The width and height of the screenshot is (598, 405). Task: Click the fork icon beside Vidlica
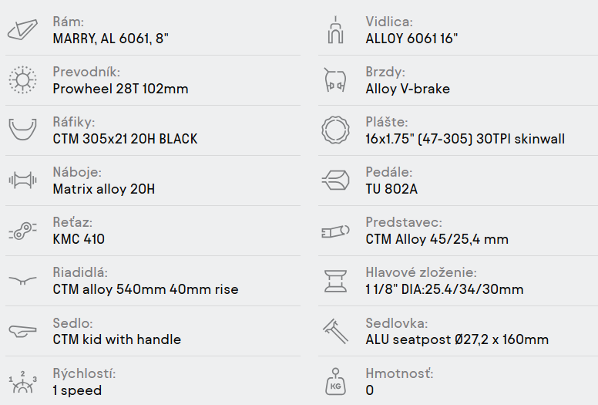click(335, 31)
